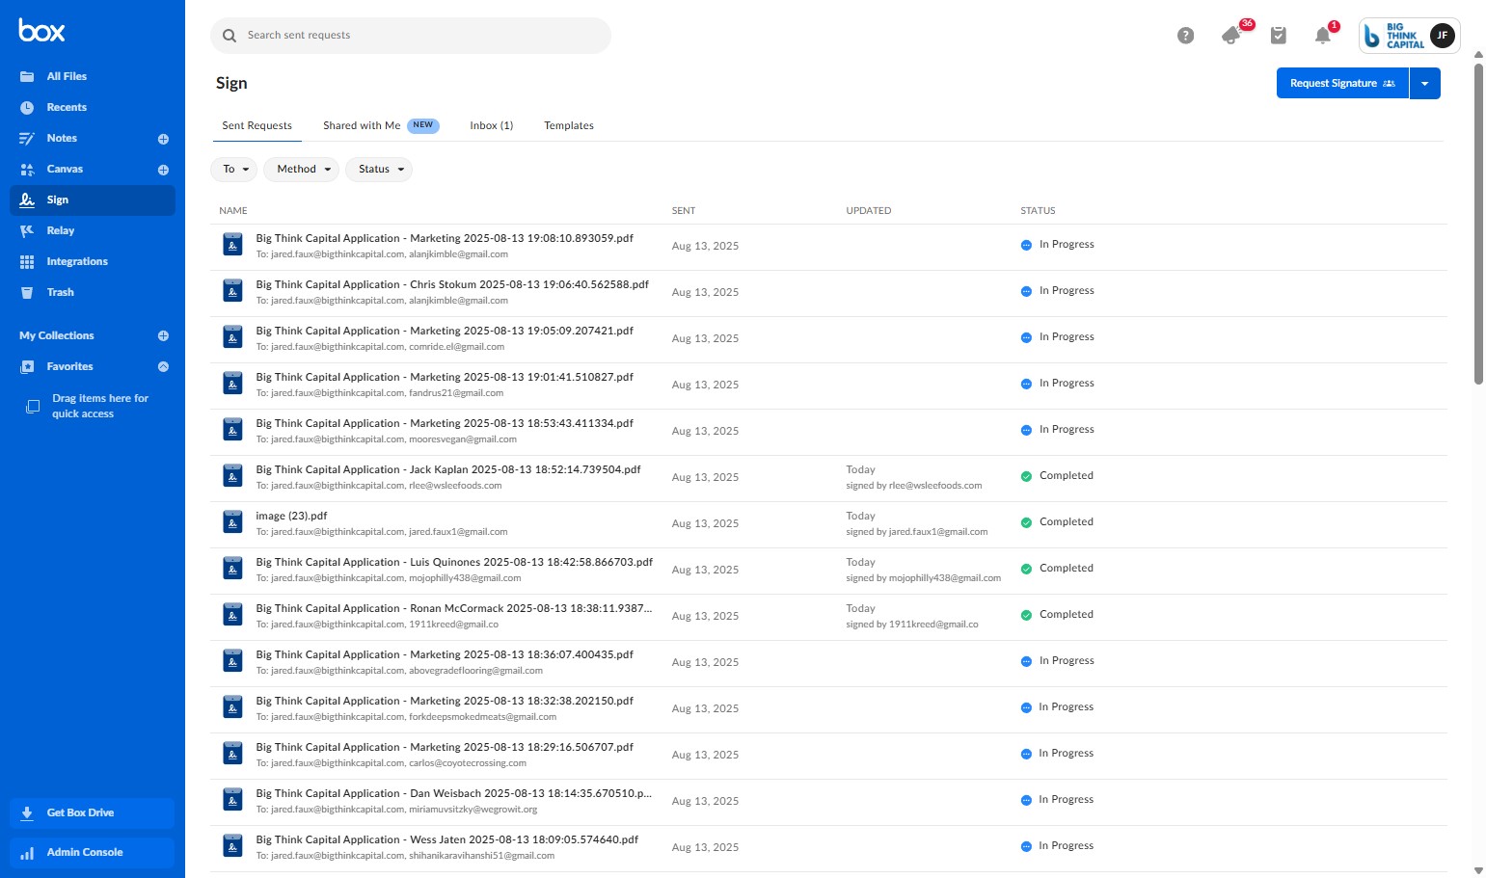
Task: Open Favorites collection
Action: tap(69, 366)
